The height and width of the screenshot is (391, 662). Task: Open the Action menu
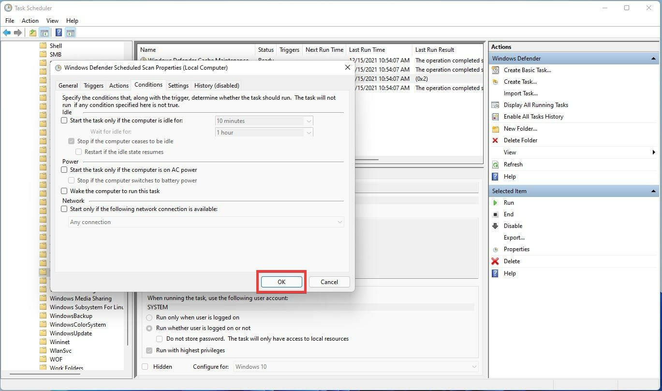[x=30, y=21]
